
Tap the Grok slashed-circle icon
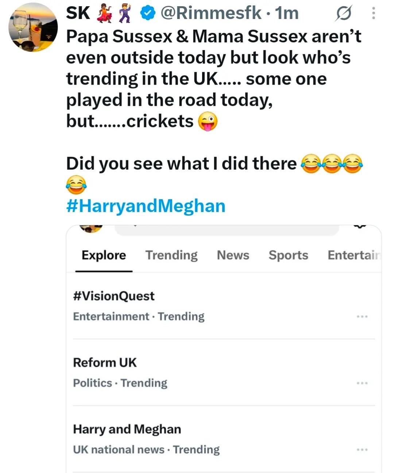tap(344, 14)
